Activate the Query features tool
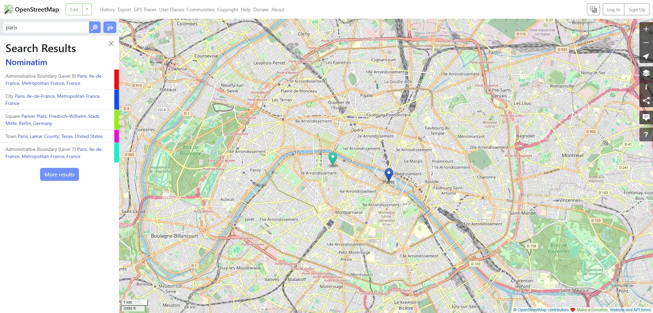653x313 pixels. click(x=646, y=134)
